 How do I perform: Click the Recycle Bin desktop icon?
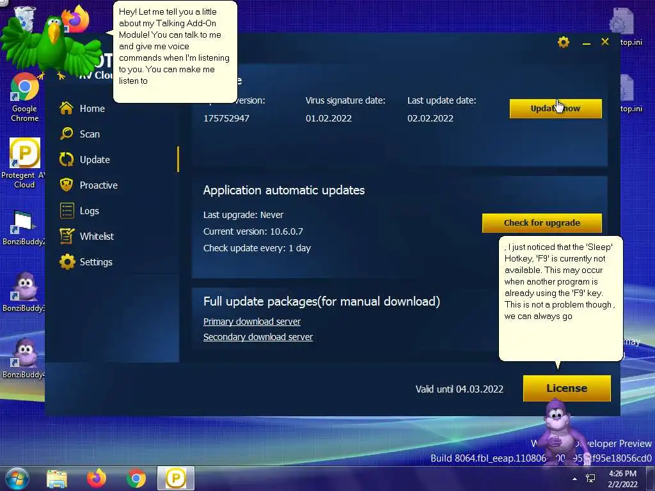pos(25,19)
